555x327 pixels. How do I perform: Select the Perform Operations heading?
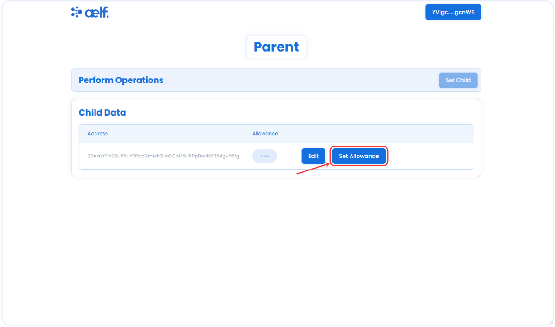click(121, 80)
